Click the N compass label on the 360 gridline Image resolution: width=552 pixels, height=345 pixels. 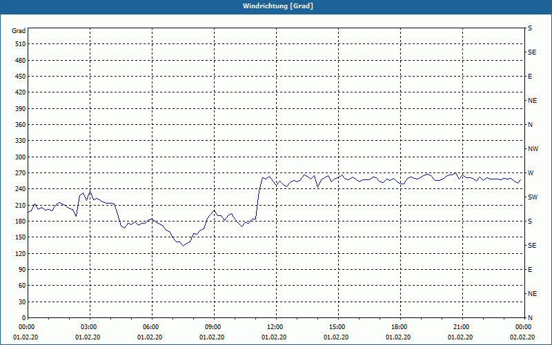530,125
